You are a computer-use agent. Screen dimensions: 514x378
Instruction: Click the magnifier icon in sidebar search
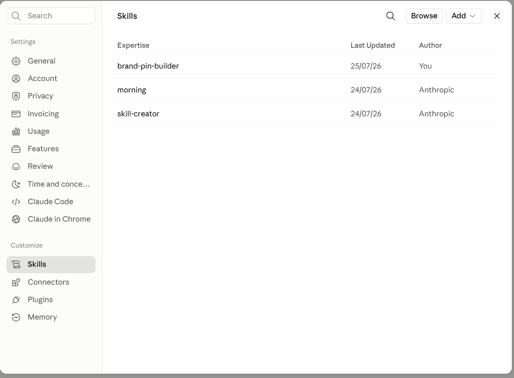pos(16,16)
